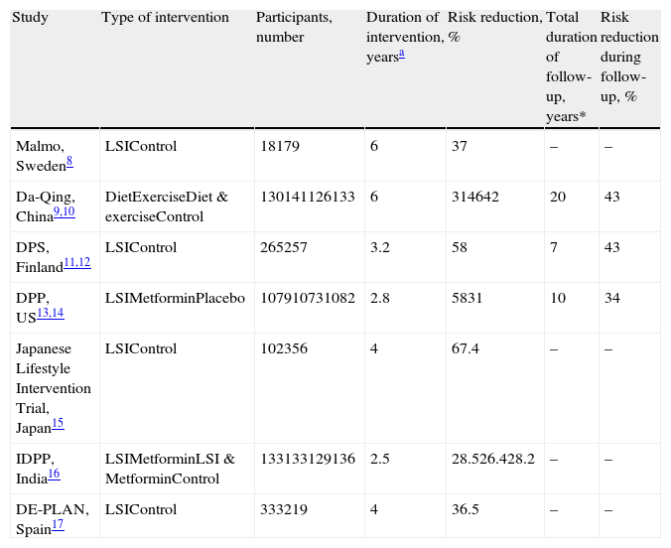Click the 'Type of intervention' column header
The image size is (671, 548).
click(x=165, y=18)
